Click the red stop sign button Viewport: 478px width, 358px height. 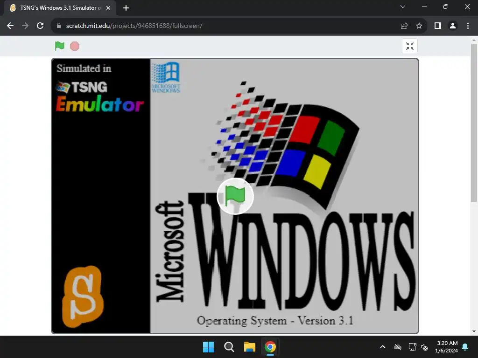(x=75, y=46)
